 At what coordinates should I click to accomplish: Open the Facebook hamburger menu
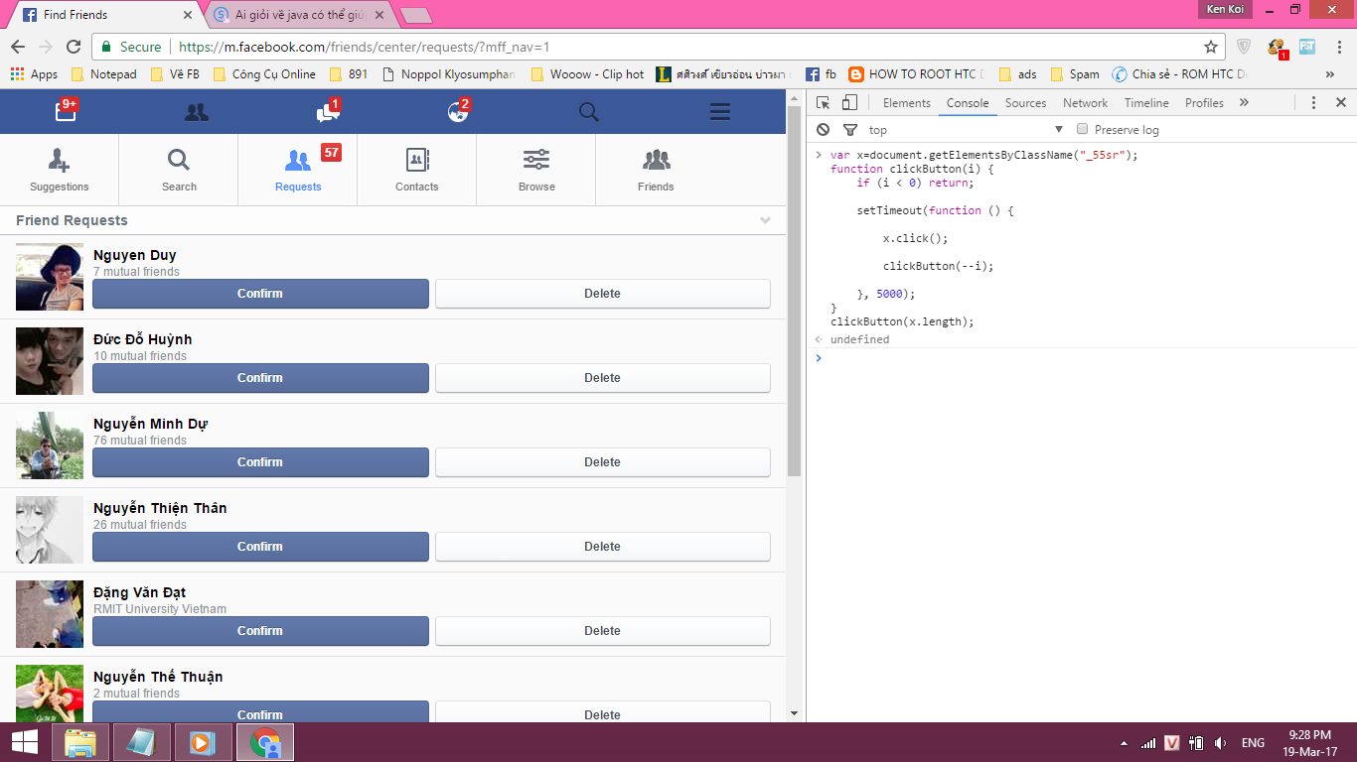(x=719, y=112)
